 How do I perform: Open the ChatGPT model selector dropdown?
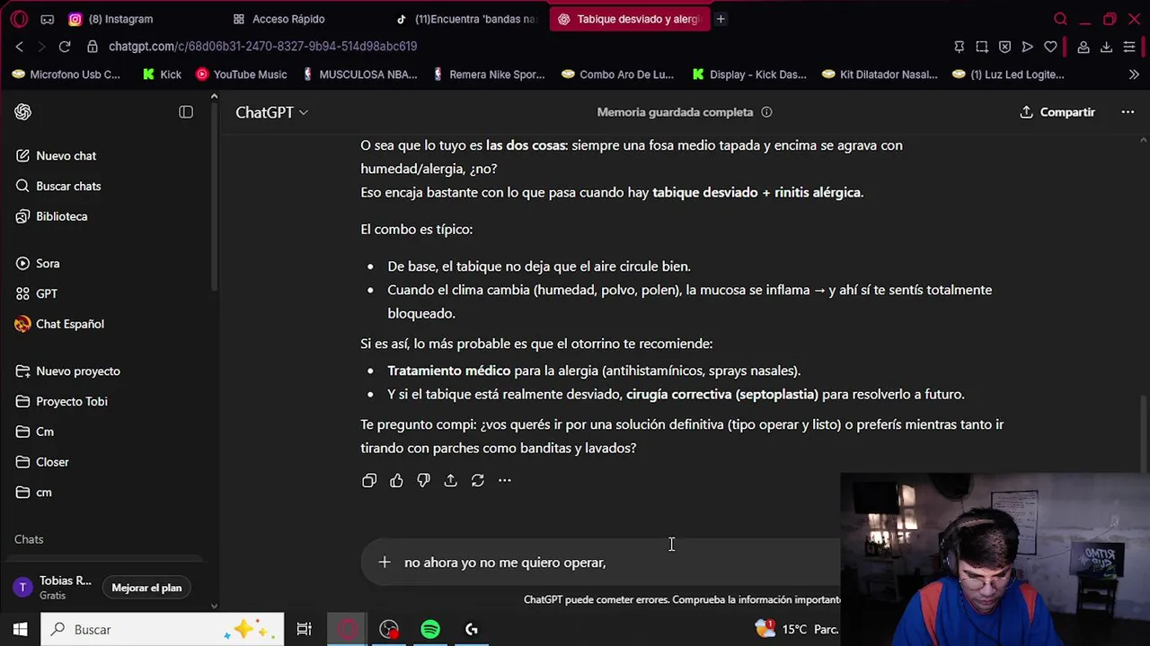click(271, 112)
